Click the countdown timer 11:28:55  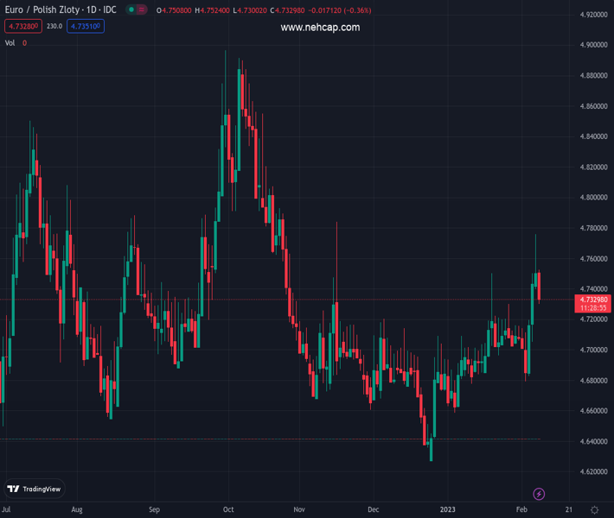click(x=592, y=307)
